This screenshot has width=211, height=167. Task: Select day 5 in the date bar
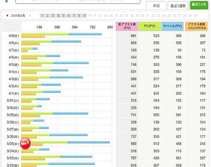coord(63,16)
